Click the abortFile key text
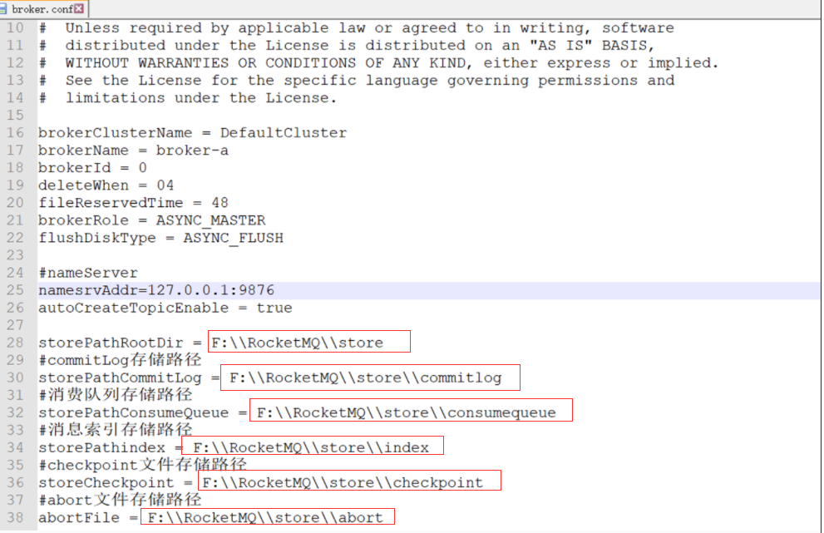This screenshot has height=533, width=824. [79, 518]
